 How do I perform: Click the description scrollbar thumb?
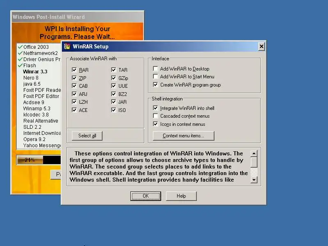coord(254,162)
